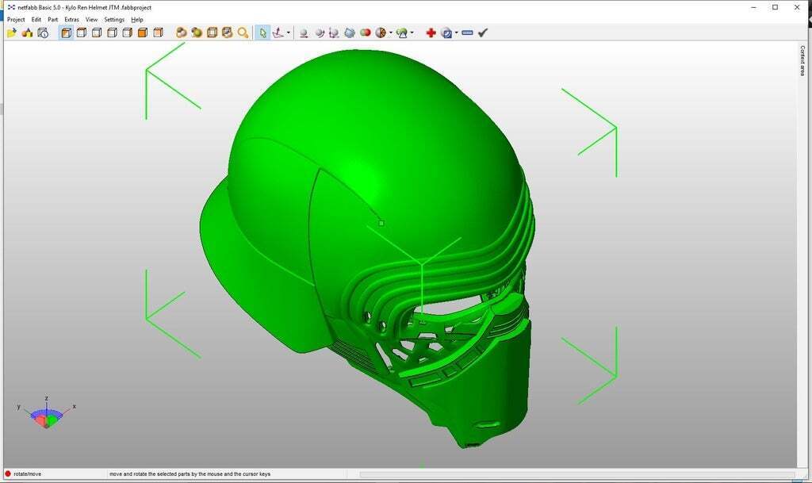Click the add primitive shapes icon
812x483 pixels.
tap(27, 33)
